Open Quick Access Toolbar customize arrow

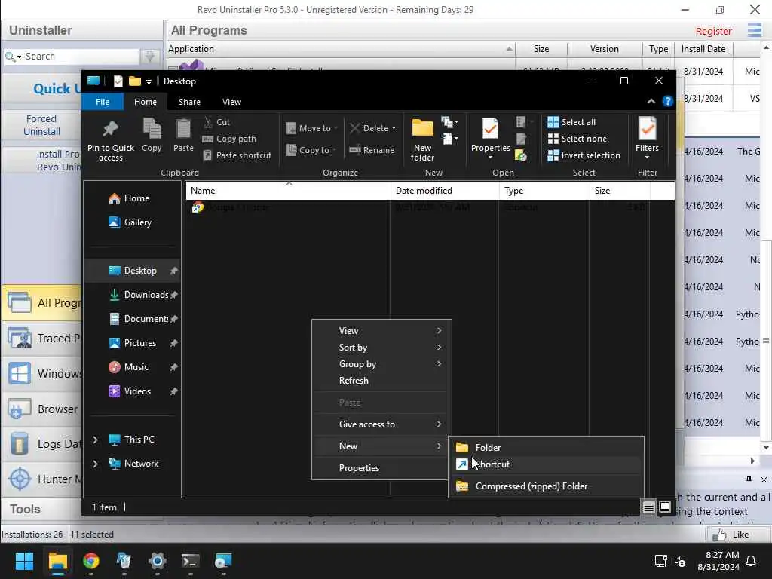tap(149, 81)
